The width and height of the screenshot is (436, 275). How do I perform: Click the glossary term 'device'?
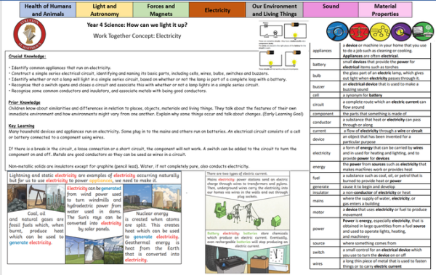click(318, 139)
